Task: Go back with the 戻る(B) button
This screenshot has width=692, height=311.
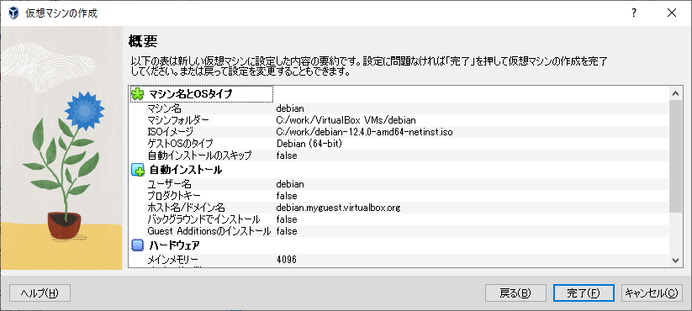Action: tap(515, 293)
